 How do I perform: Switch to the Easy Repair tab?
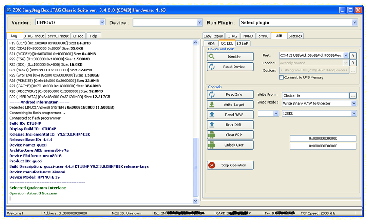click(x=213, y=36)
